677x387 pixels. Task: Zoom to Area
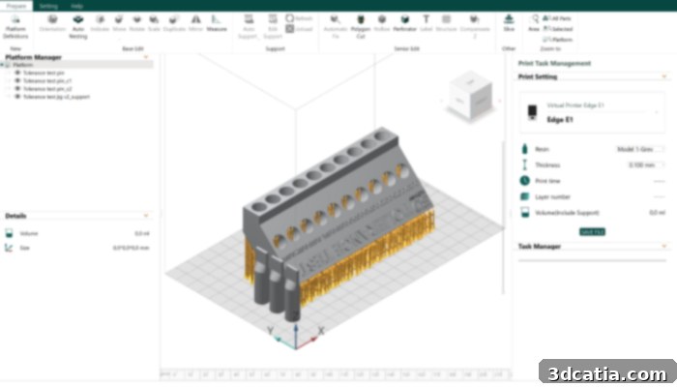coord(534,23)
